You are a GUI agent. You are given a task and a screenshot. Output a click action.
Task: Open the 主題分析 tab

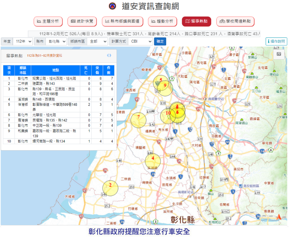pos(48,21)
